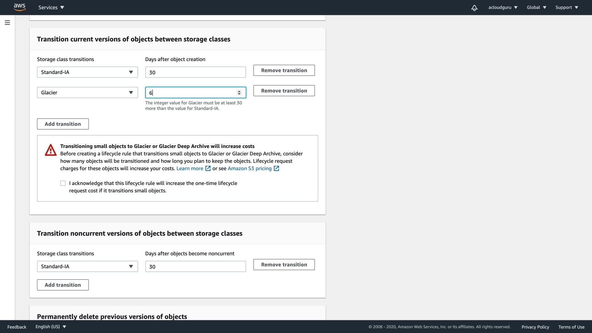Open the Services menu
Screen dimensions: 592x333
click(x=51, y=7)
